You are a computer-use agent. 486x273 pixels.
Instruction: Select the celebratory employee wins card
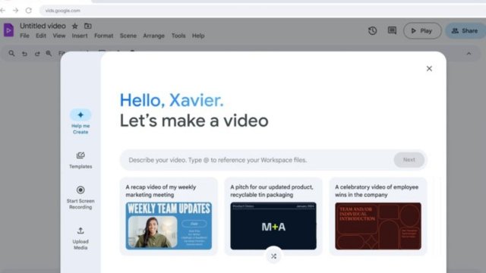pyautogui.click(x=378, y=216)
